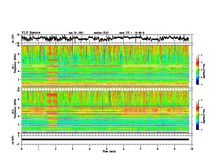The width and height of the screenshot is (216, 167).
Task: Click the VLF Spectra plot title
Action: coord(31,33)
